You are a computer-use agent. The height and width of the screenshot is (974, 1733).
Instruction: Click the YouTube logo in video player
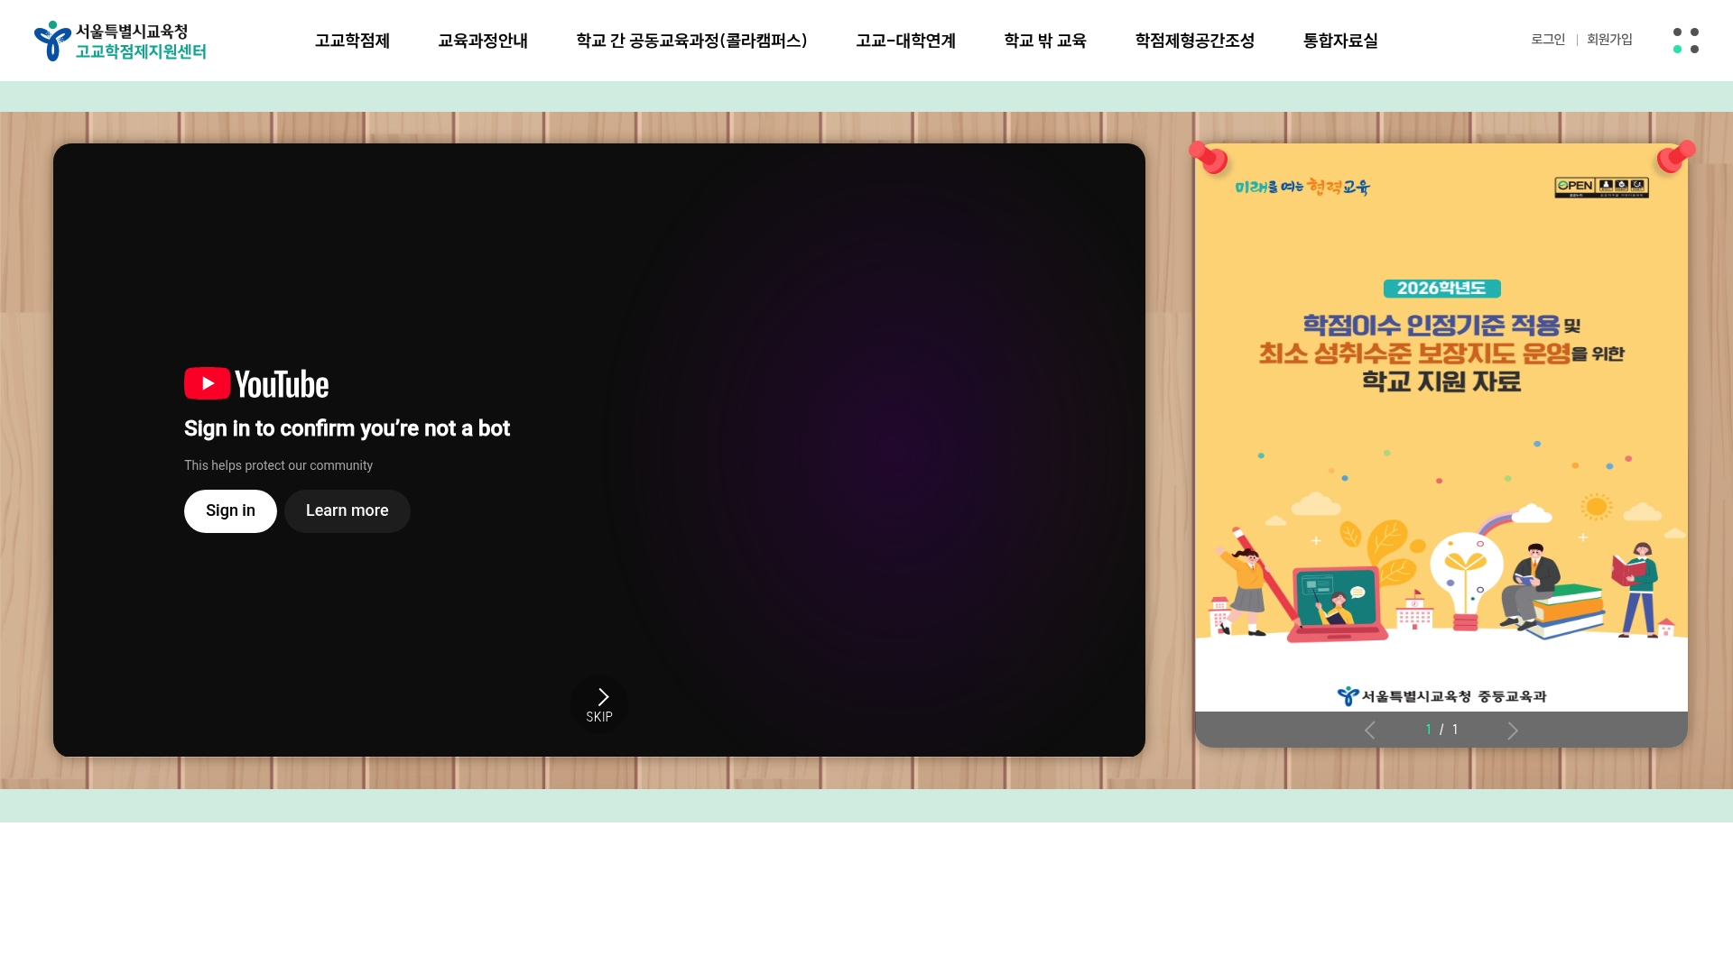pos(256,384)
